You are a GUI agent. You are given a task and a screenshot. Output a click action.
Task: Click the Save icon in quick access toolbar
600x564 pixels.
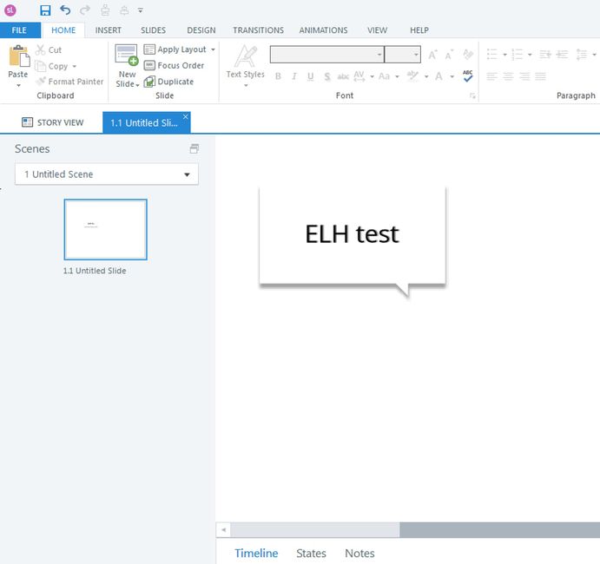click(46, 10)
